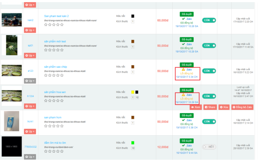Click SKU link 776554332
258x163 pixels.
point(30,147)
